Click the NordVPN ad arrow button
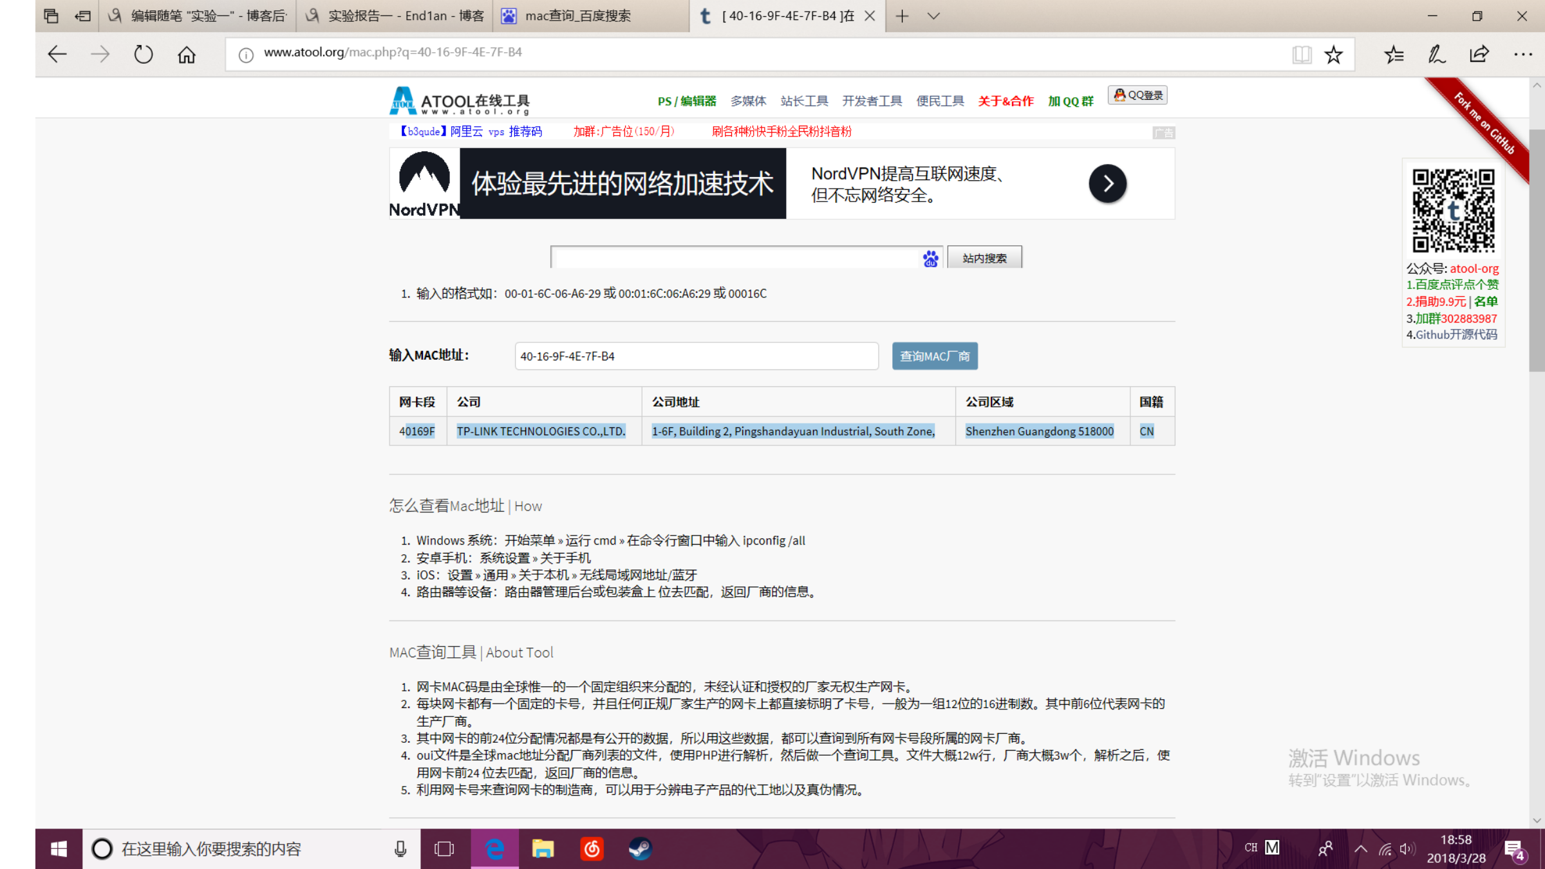 [1107, 184]
